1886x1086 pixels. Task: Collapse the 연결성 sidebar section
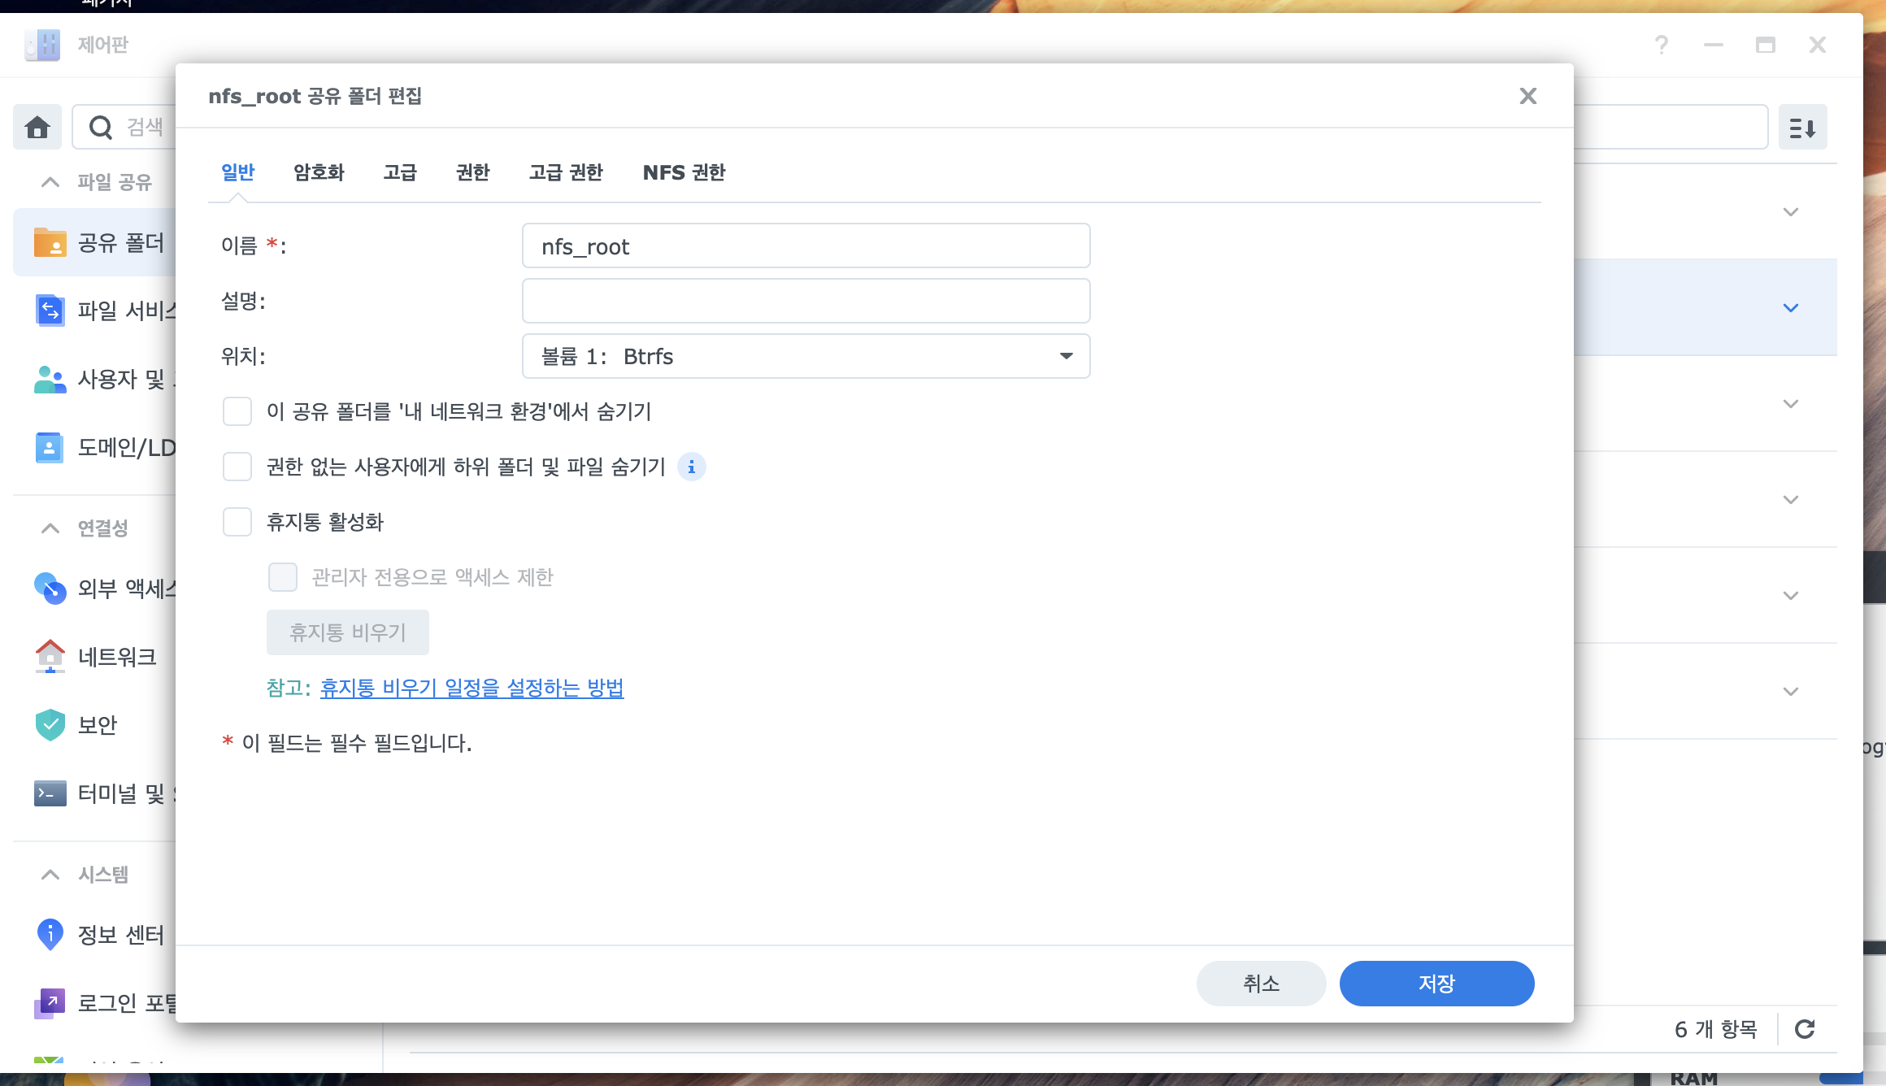(50, 528)
